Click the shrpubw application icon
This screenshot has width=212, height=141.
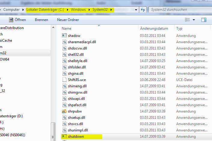coord(64,111)
